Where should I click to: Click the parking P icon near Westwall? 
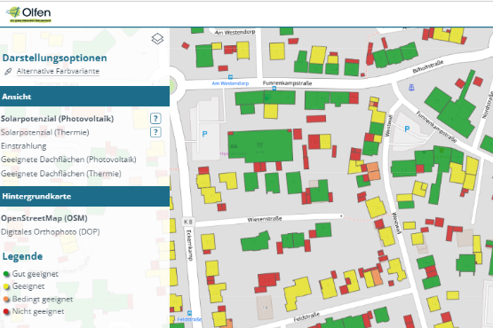click(x=407, y=129)
